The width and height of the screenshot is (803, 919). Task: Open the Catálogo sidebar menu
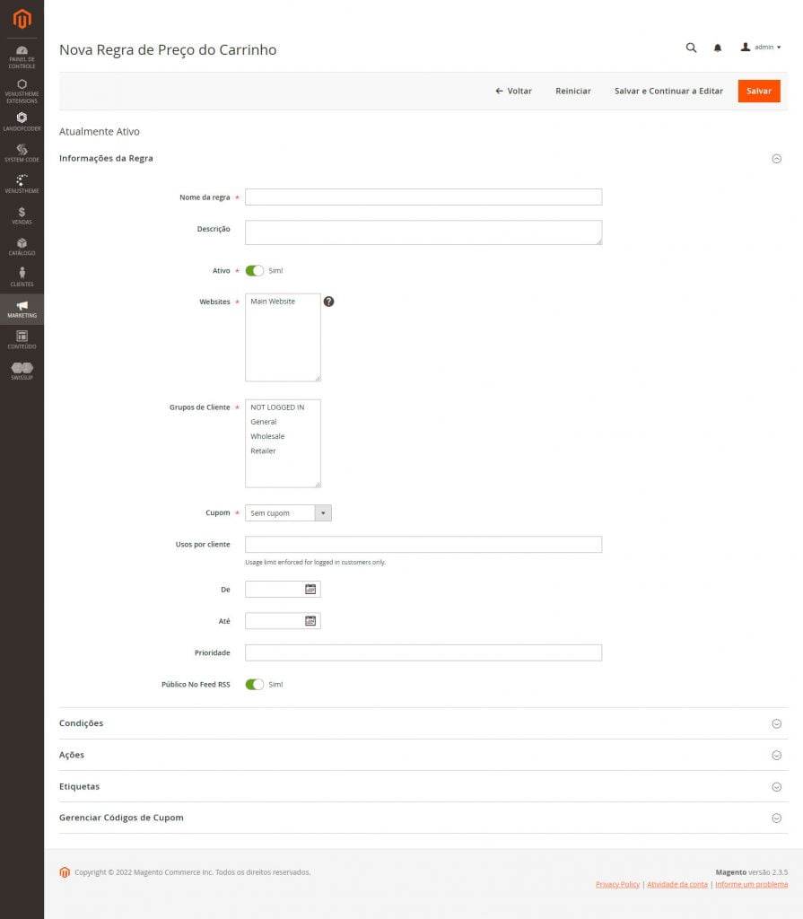pyautogui.click(x=22, y=247)
